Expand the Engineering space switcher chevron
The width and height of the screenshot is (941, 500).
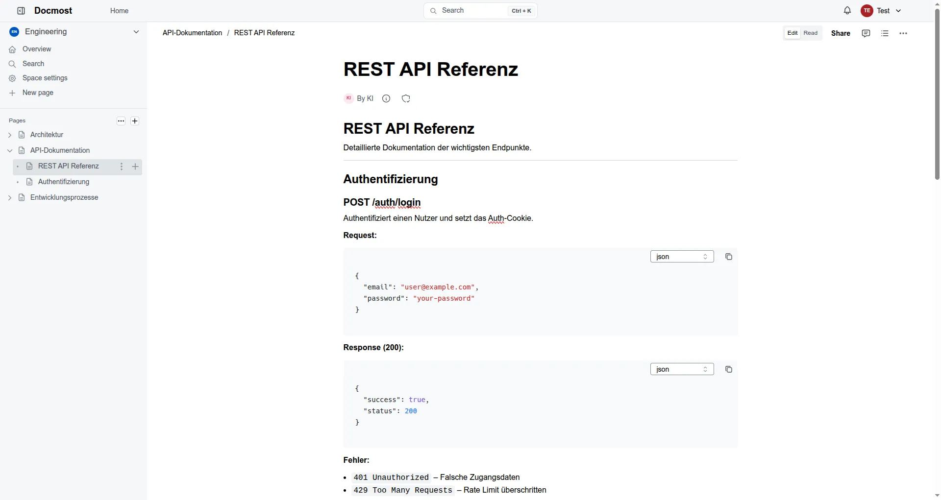136,32
